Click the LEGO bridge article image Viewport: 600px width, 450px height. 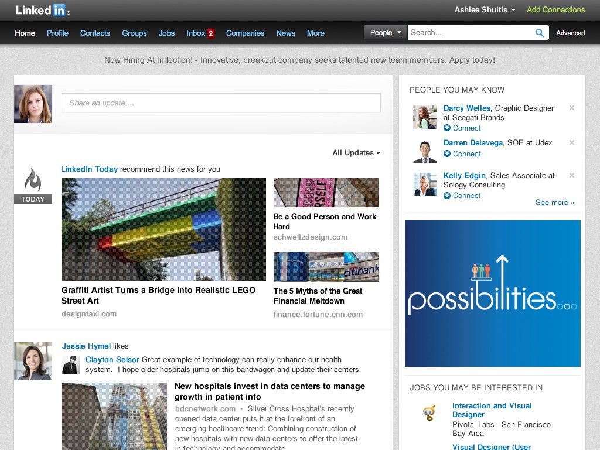tap(164, 230)
